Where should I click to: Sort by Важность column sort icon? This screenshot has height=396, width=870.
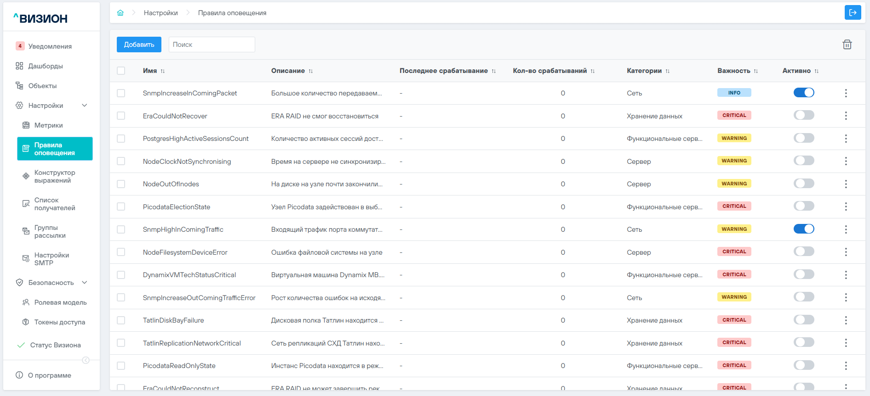(x=756, y=71)
